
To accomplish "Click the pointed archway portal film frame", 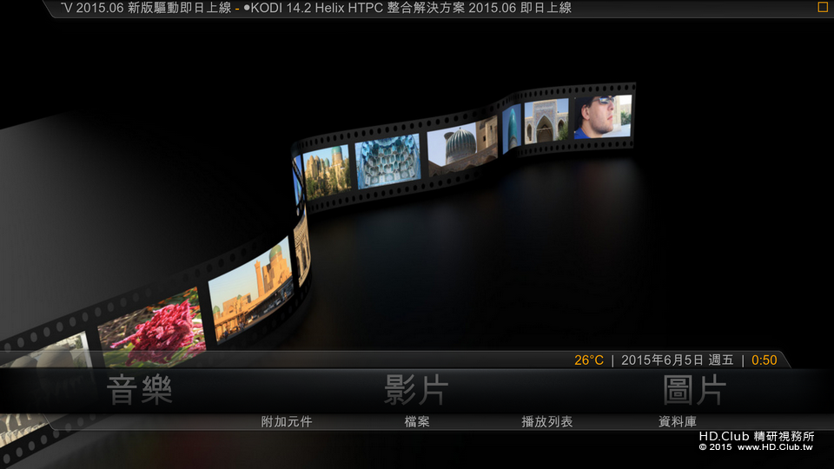I will [546, 122].
